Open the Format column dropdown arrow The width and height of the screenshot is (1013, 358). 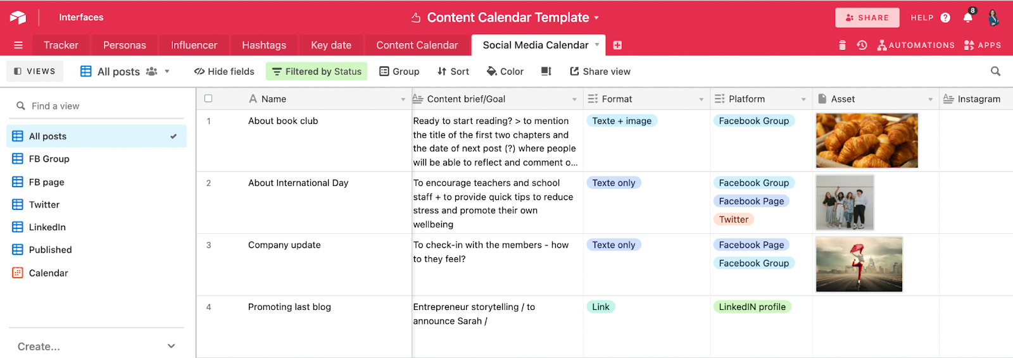tap(701, 99)
